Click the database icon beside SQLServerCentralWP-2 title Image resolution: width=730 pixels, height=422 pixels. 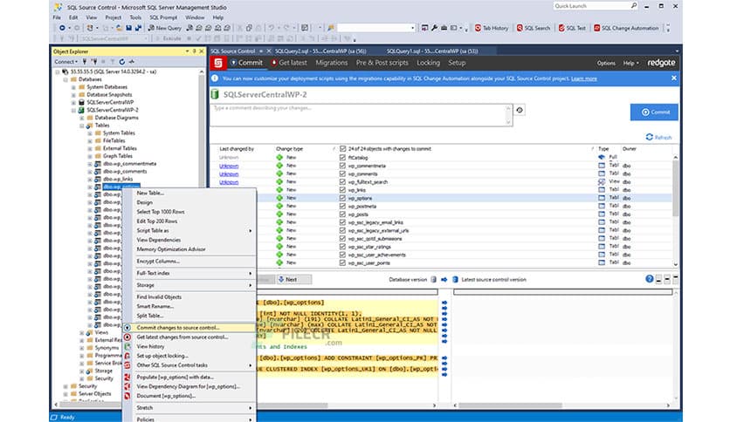[215, 94]
